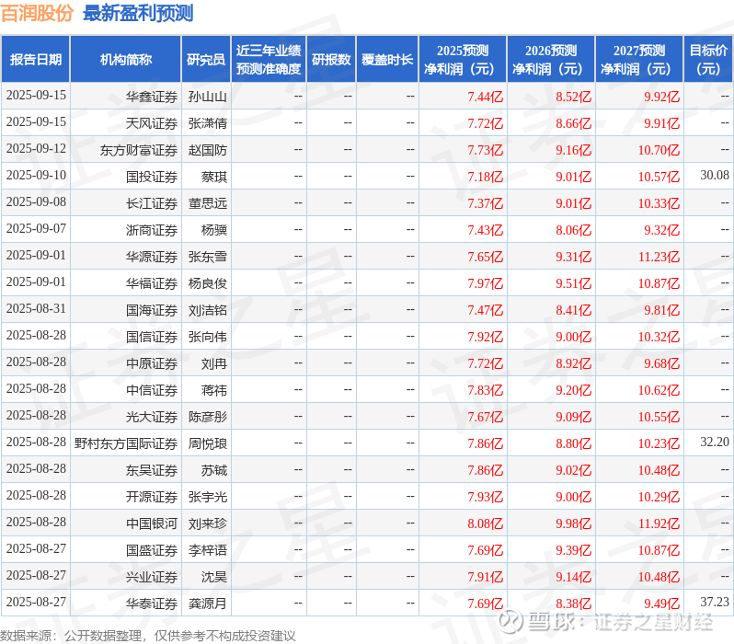Select the 研究员 column header
Viewport: 734px width, 644px height.
[x=206, y=59]
